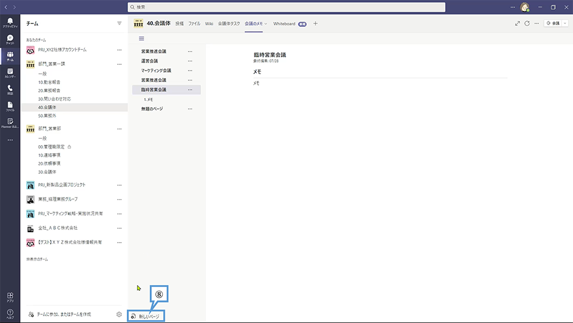Viewport: 573px width, 323px height.
Task: Open the Help icon
Action: pyautogui.click(x=10, y=314)
